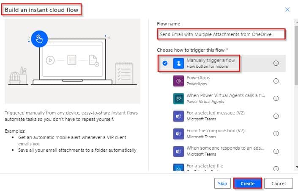The height and width of the screenshot is (192, 298).
Task: Select the PowerApps trigger option
Action: point(221,81)
